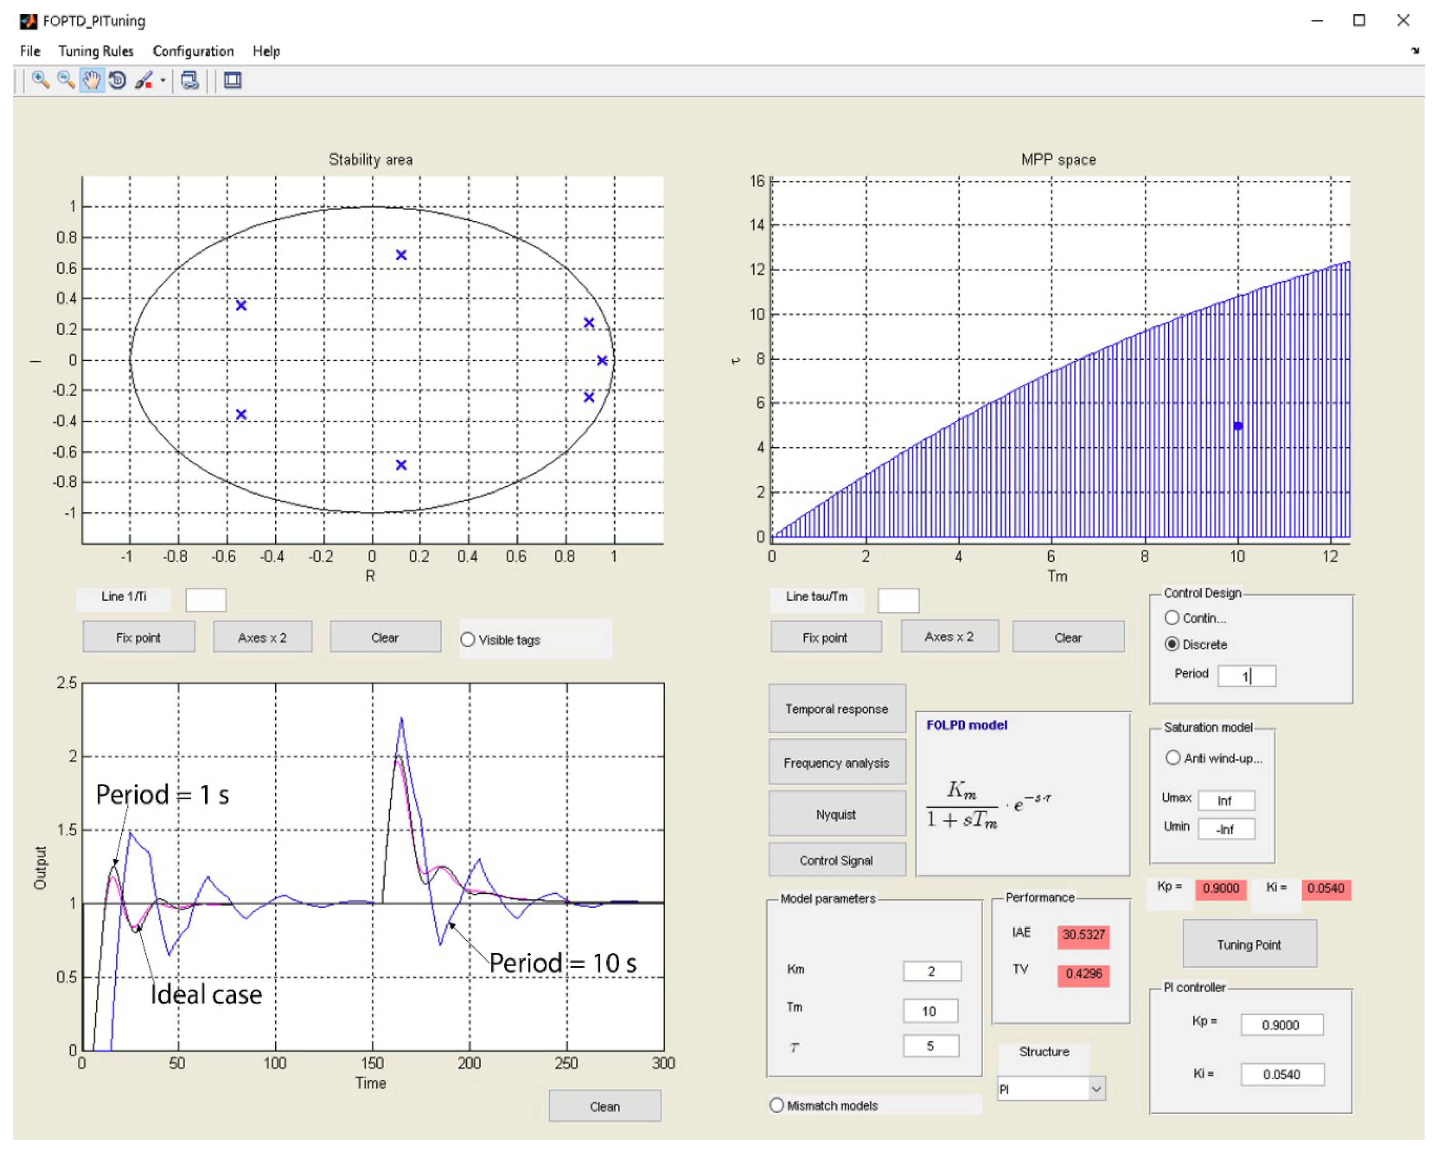Click the Brush data tool icon
This screenshot has height=1153, width=1435.
(143, 80)
